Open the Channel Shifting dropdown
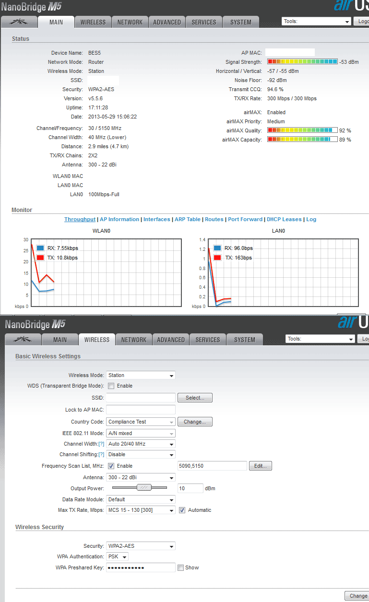This screenshot has width=369, height=602. pyautogui.click(x=141, y=454)
